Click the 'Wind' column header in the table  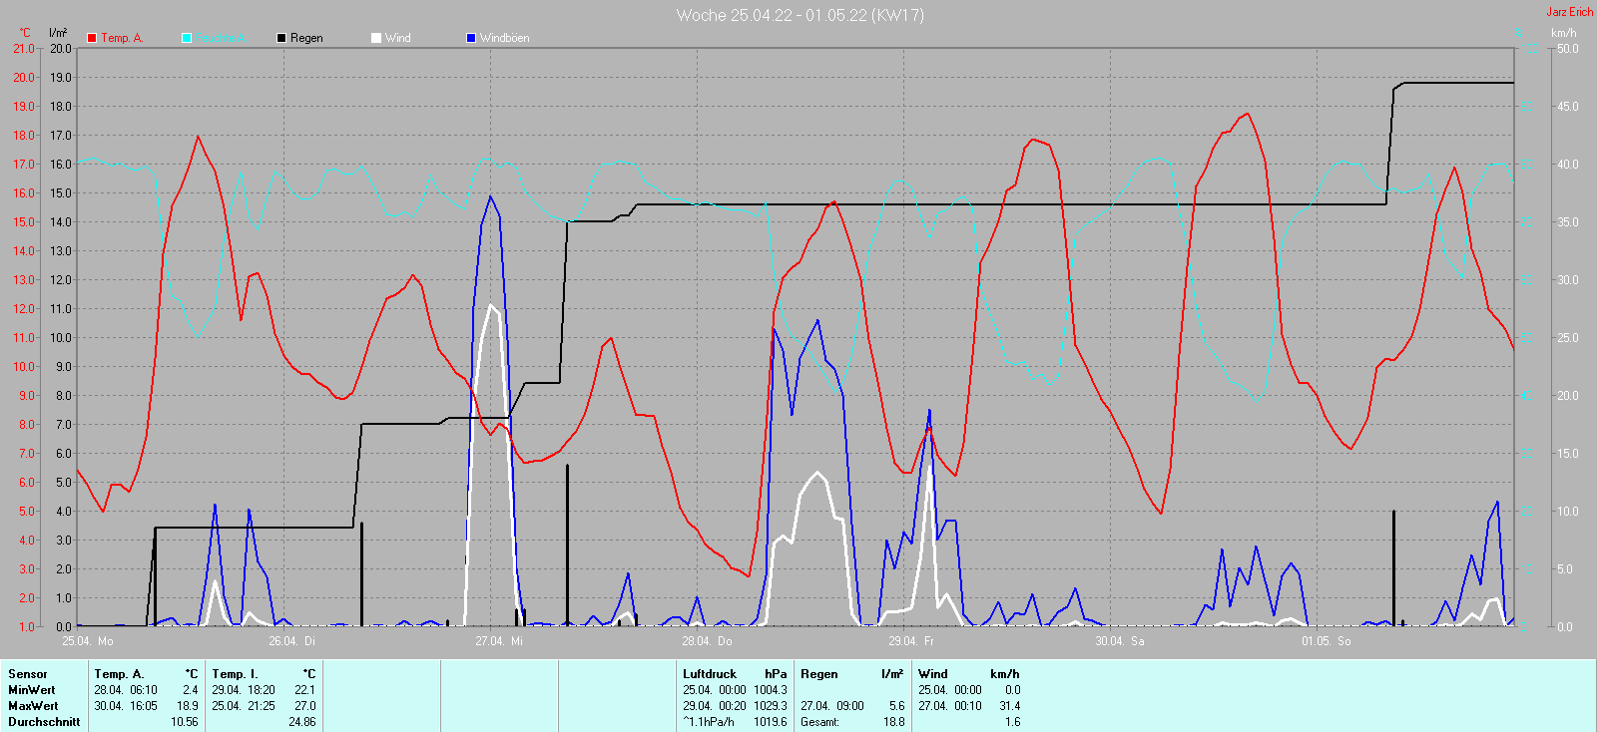coord(933,674)
